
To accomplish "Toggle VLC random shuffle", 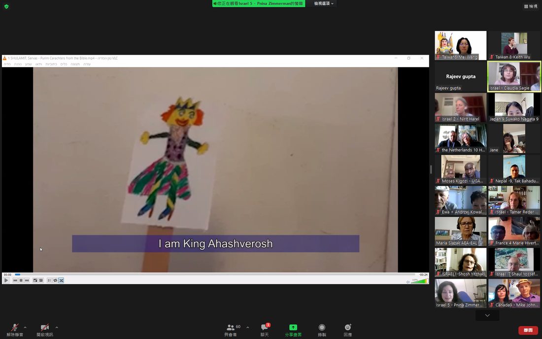I will pyautogui.click(x=61, y=280).
